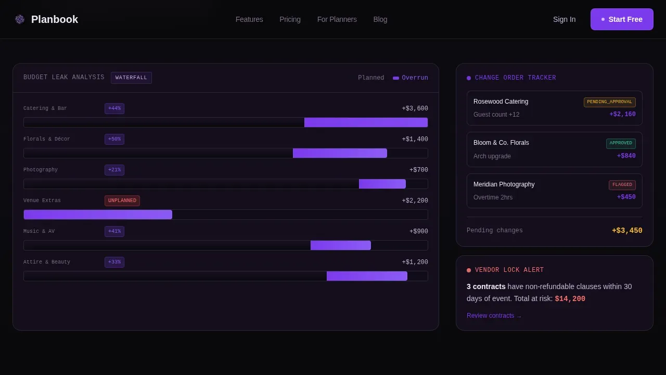Click Sign In
Screen dimensions: 666x375
[564, 19]
